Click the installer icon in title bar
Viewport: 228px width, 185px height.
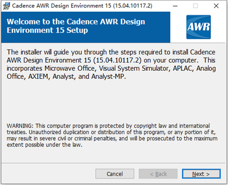6,6
